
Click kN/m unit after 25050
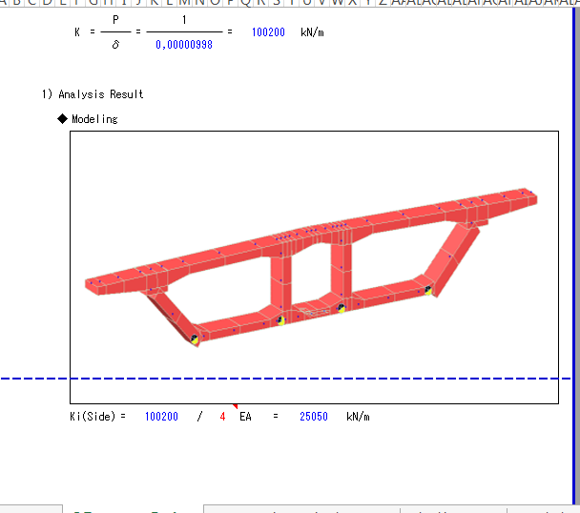358,417
